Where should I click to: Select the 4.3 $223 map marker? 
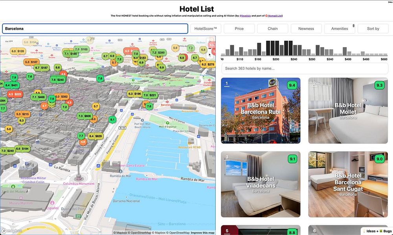point(15,94)
